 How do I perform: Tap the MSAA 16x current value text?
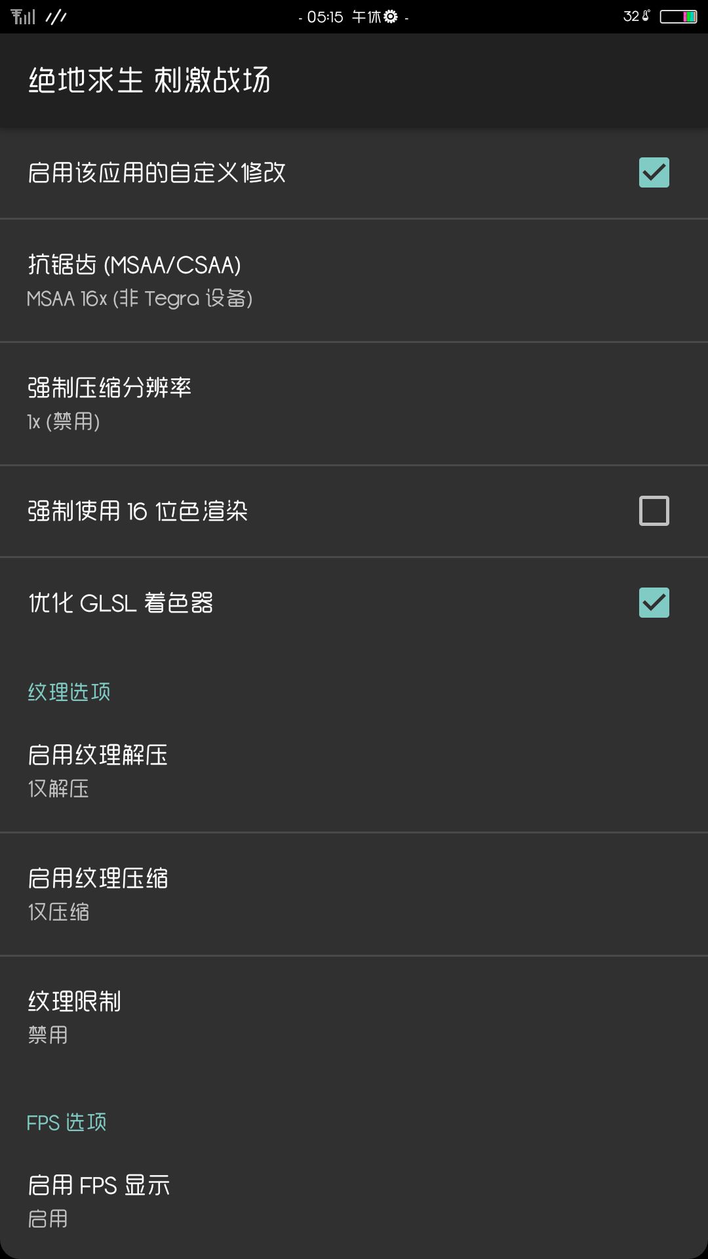[140, 298]
